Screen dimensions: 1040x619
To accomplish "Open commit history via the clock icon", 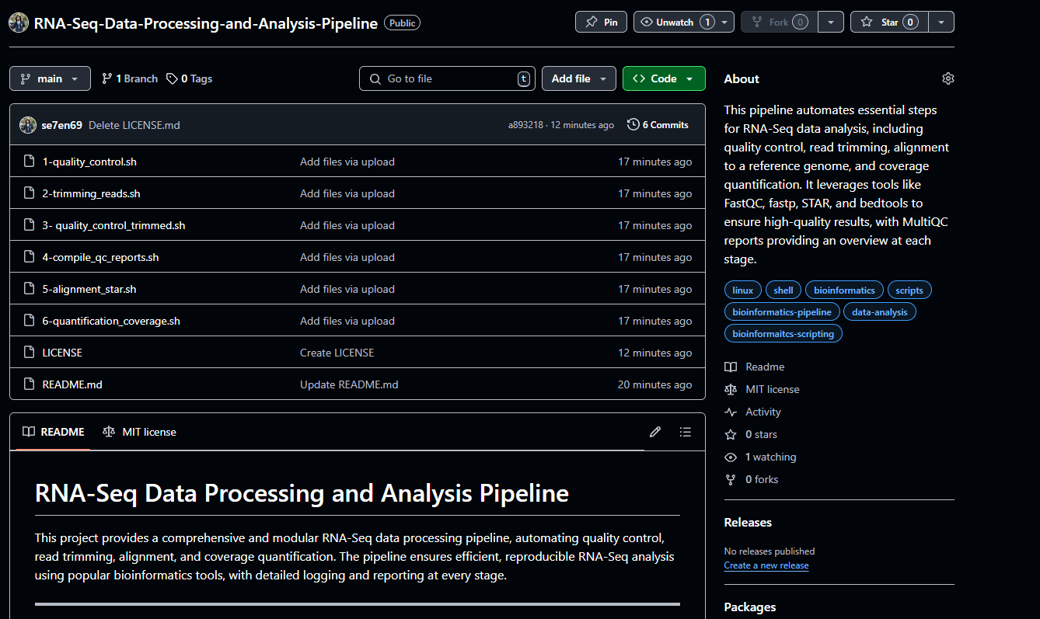I will (632, 124).
